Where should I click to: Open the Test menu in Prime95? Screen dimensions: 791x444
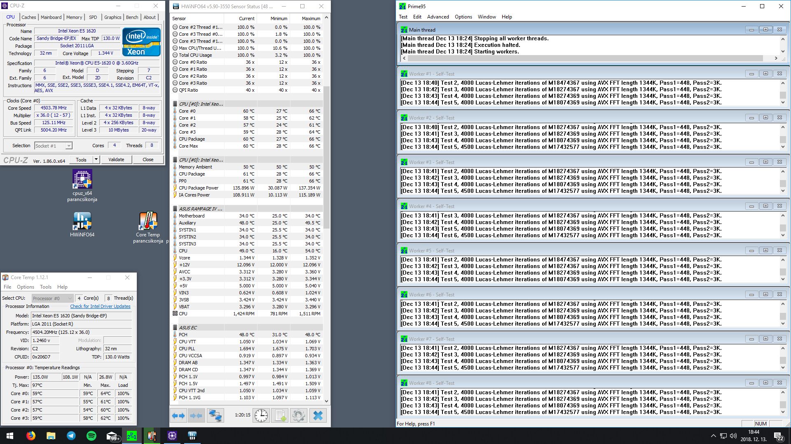(403, 17)
